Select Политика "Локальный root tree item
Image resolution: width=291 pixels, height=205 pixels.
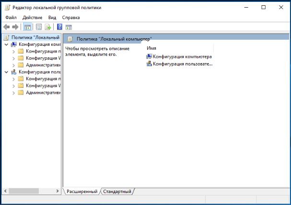(35, 38)
